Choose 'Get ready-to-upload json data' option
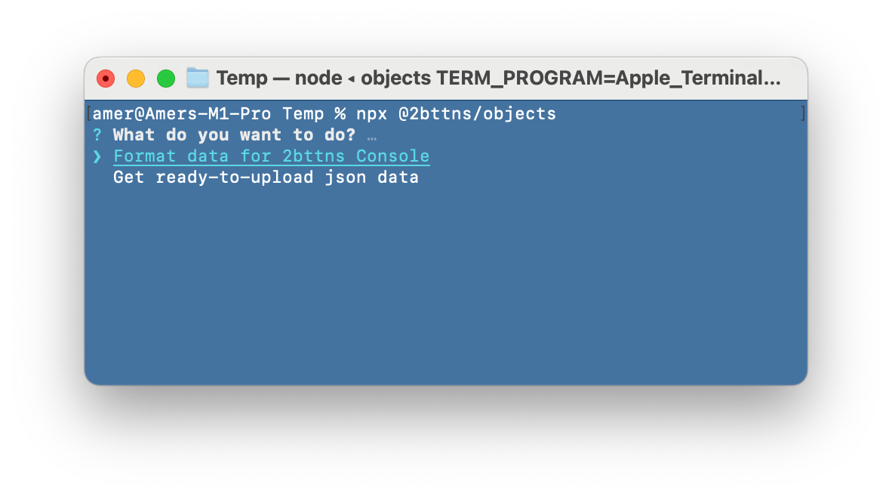This screenshot has height=497, width=892. pyautogui.click(x=266, y=177)
